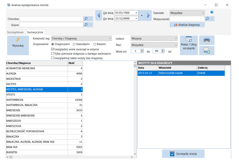Select the BEZMLECZNOŚĆ POPORODOWA row
Image resolution: width=239 pixels, height=163 pixels.
44,131
